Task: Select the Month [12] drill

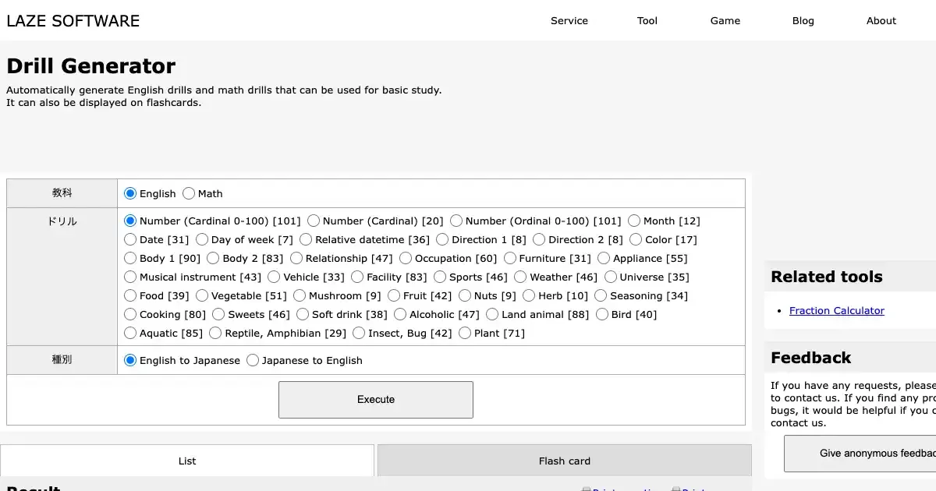Action: [x=634, y=221]
